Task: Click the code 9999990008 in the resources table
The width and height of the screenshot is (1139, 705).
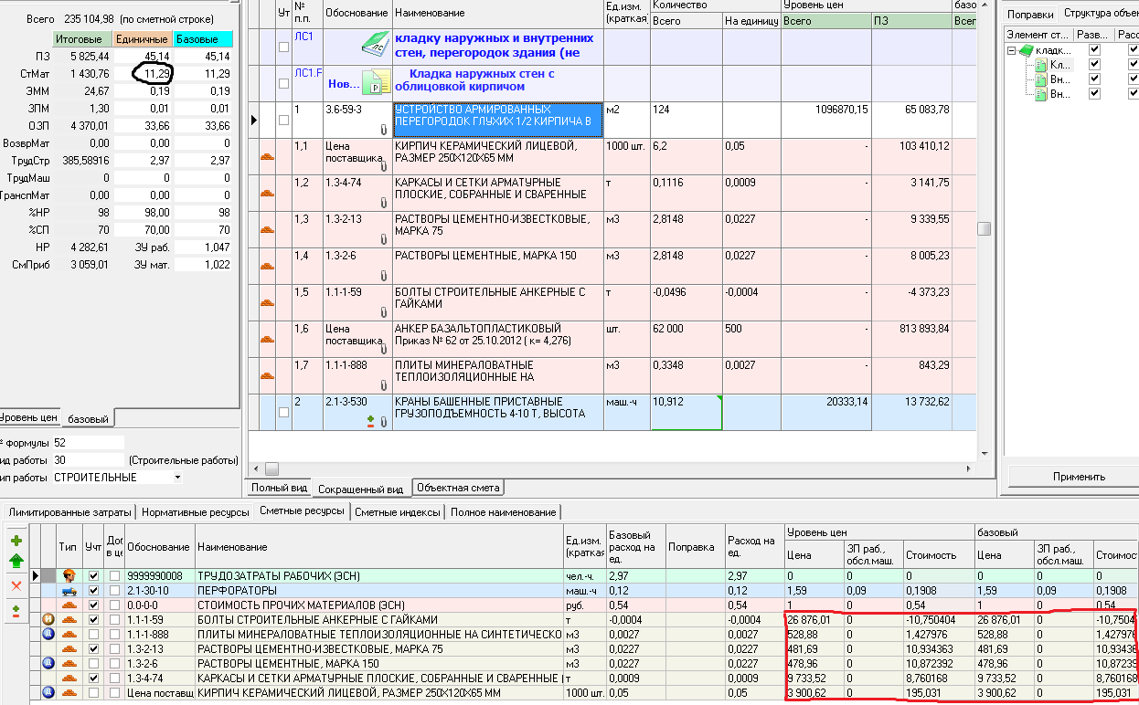Action: coord(155,576)
